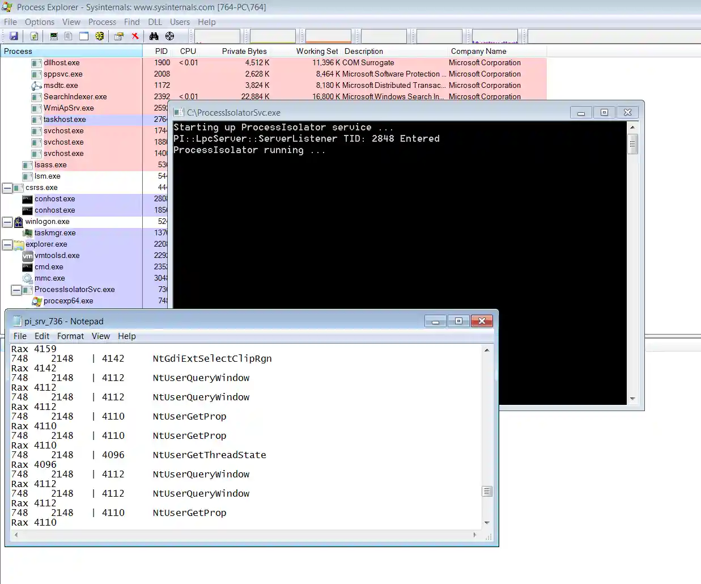Sort by the Private Bytes column header
This screenshot has height=584, width=701.
tap(244, 51)
